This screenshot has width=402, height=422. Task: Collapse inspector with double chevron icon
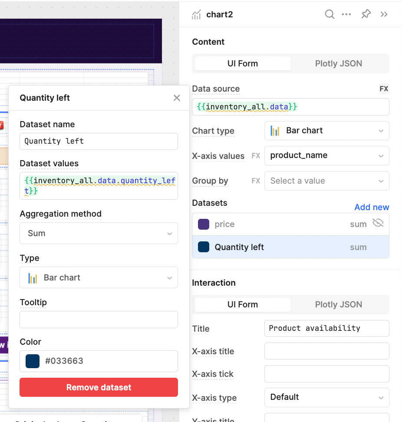[x=384, y=14]
